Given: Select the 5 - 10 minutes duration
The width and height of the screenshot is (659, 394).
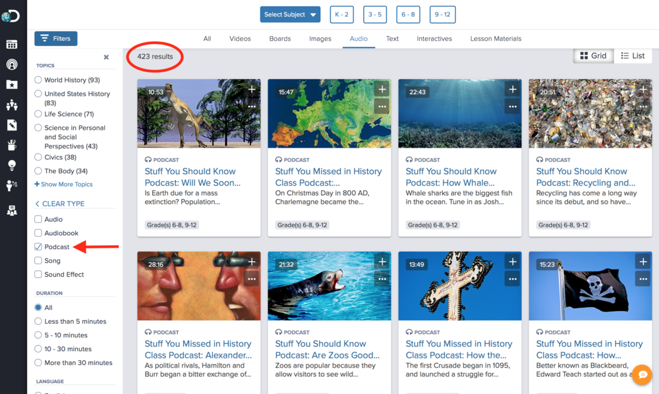Looking at the screenshot, I should 38,335.
